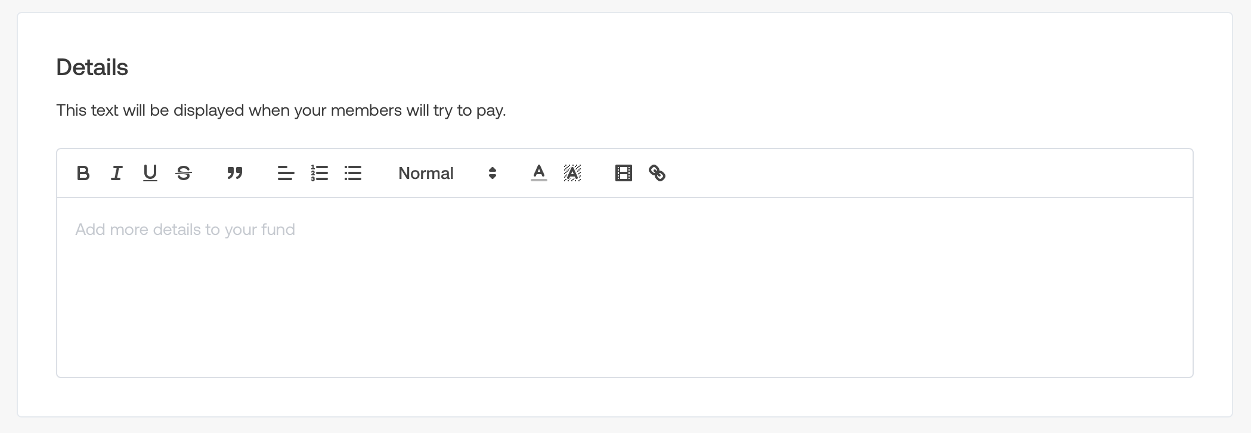Open the text color picker

(539, 174)
